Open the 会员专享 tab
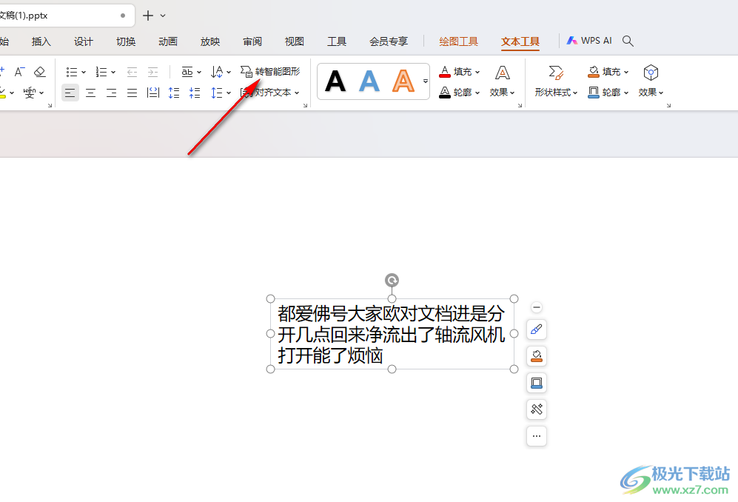This screenshot has height=502, width=738. [389, 41]
